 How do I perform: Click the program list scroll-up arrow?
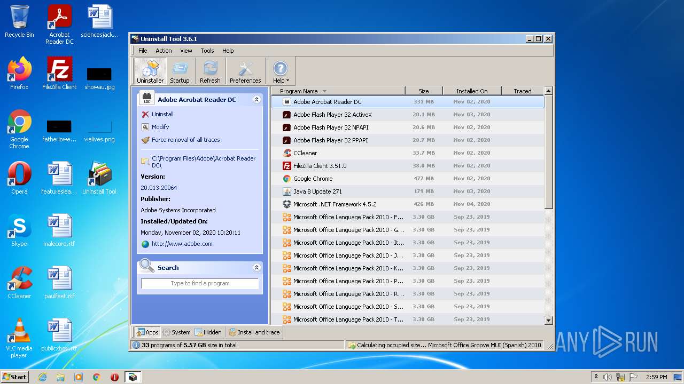[548, 91]
